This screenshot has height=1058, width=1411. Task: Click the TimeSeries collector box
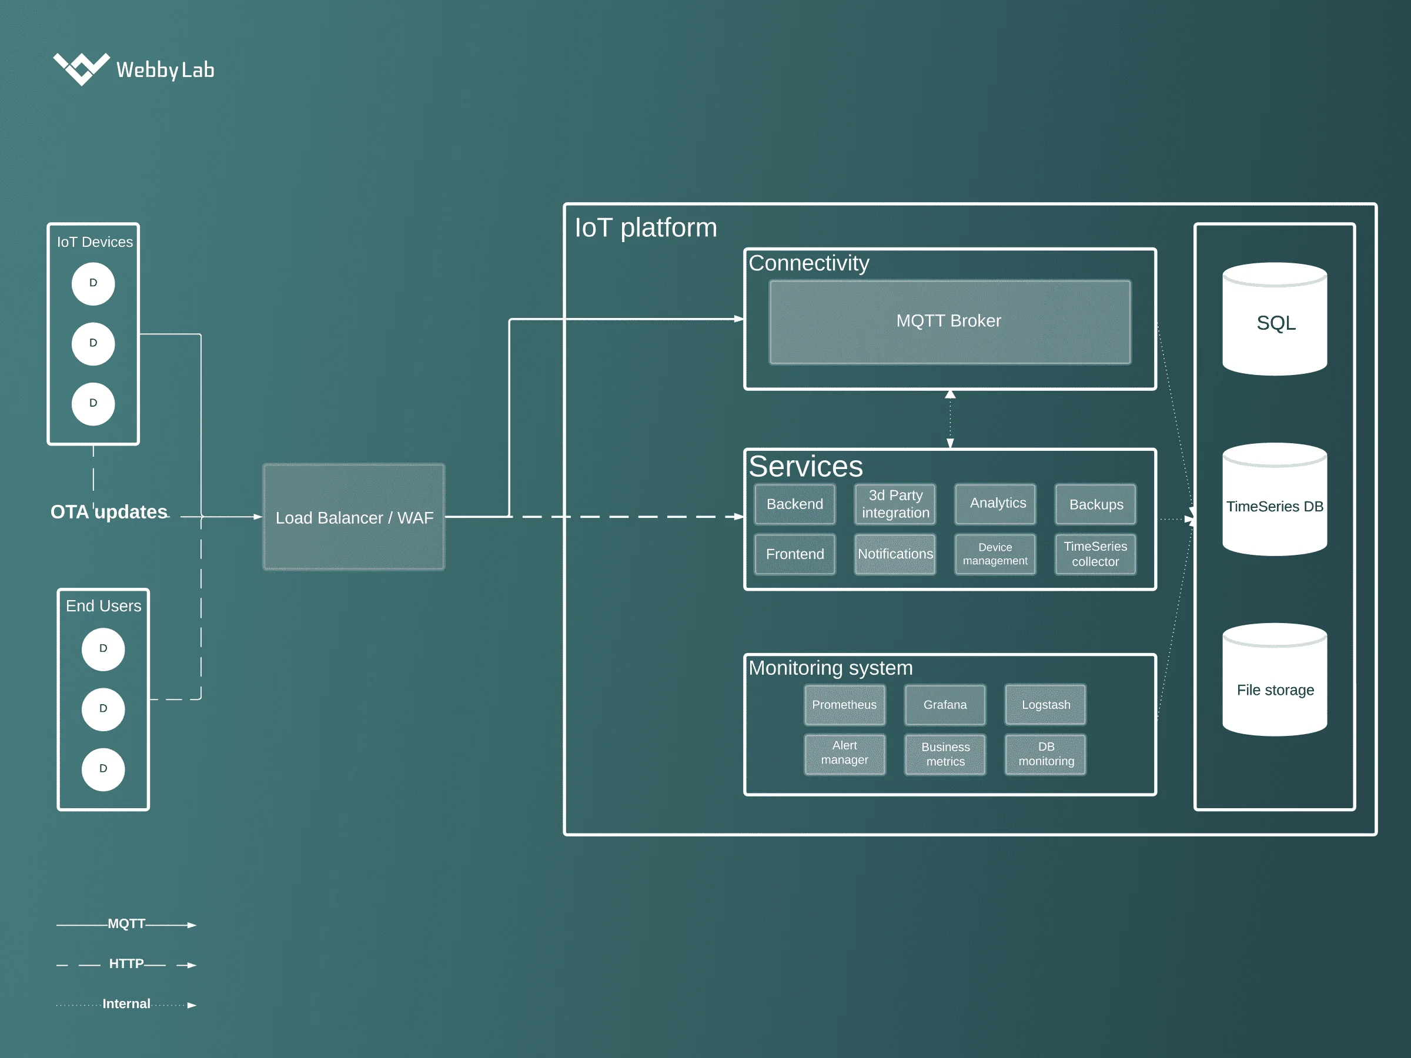tap(1095, 554)
